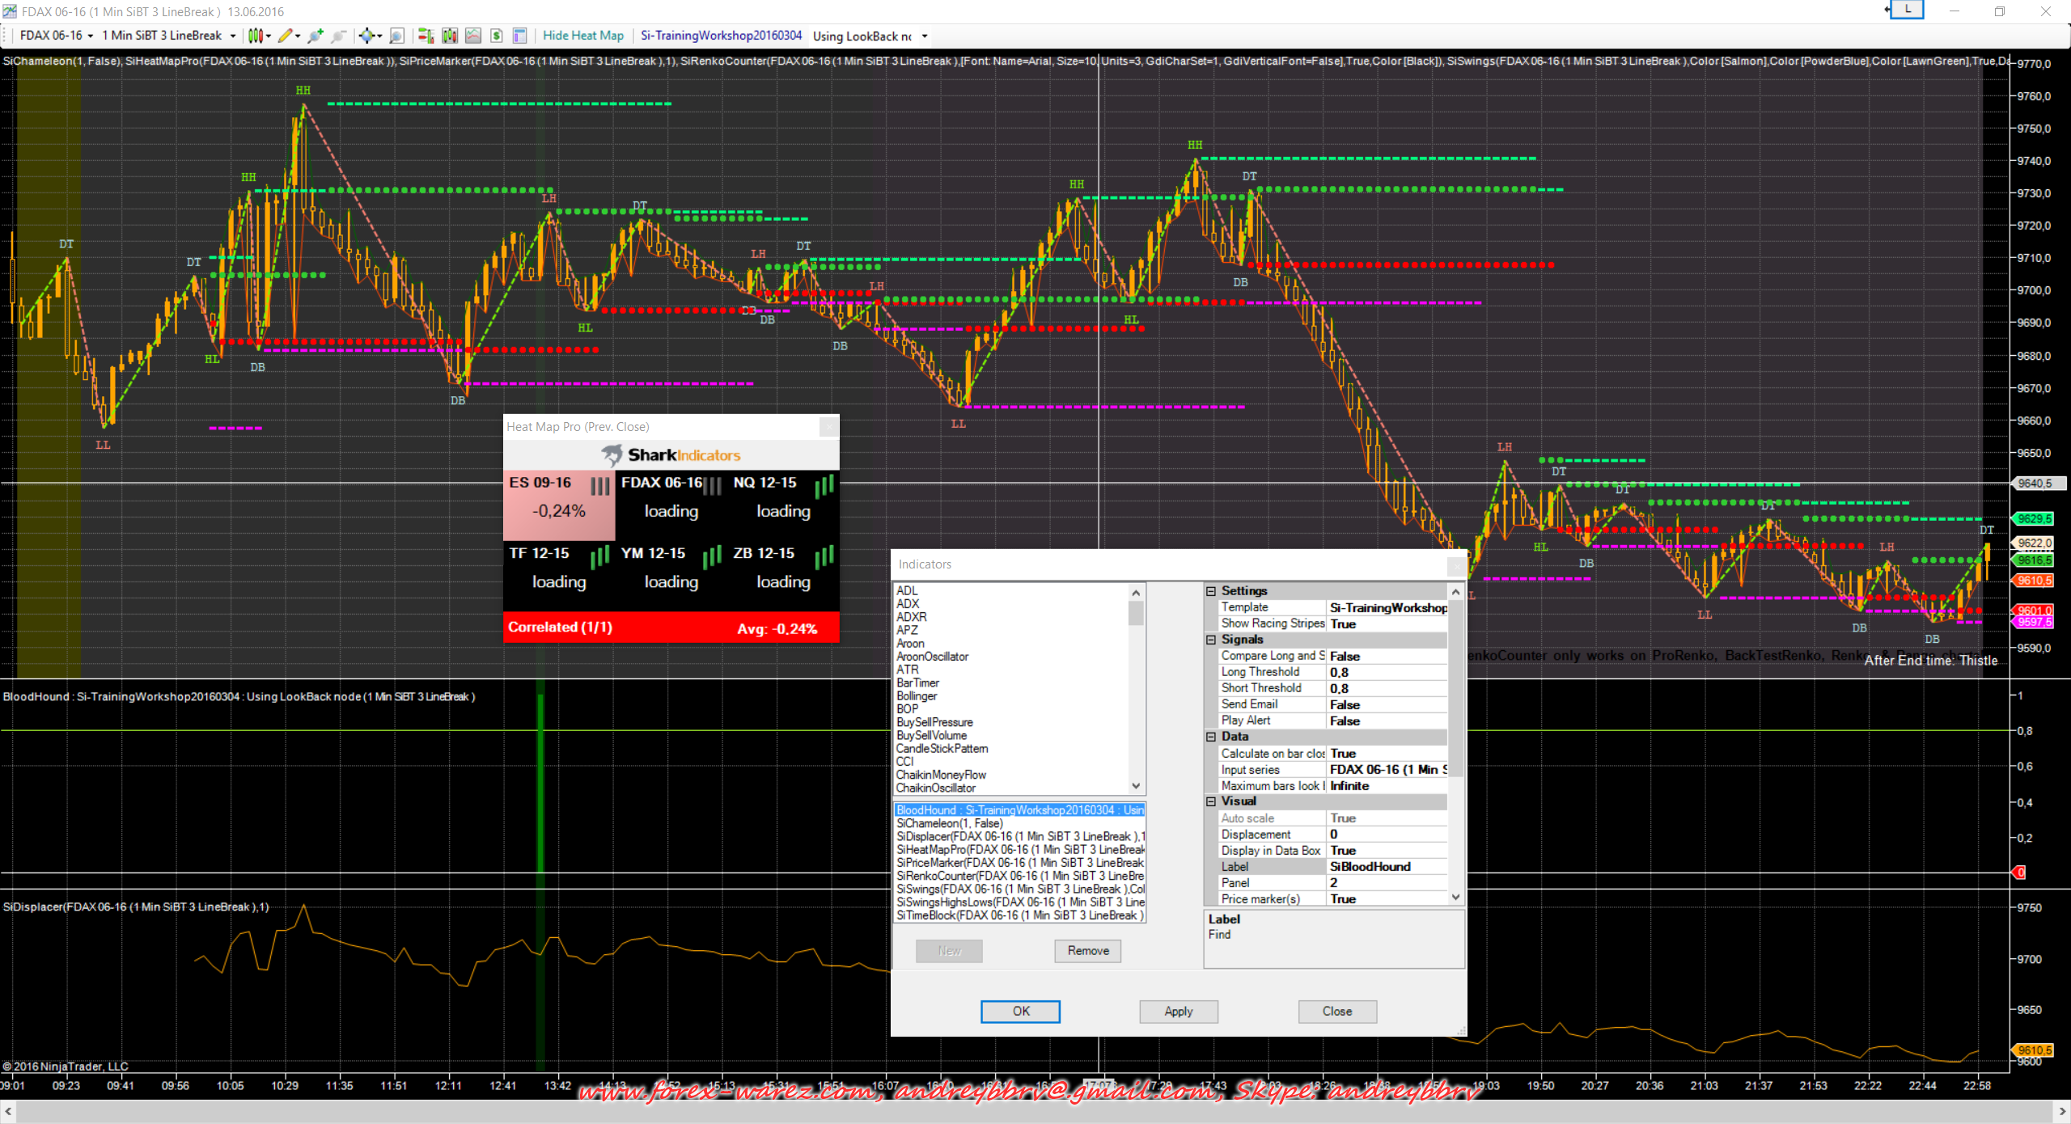The width and height of the screenshot is (2071, 1124).
Task: Click the Hide Heat Map link
Action: [x=582, y=36]
